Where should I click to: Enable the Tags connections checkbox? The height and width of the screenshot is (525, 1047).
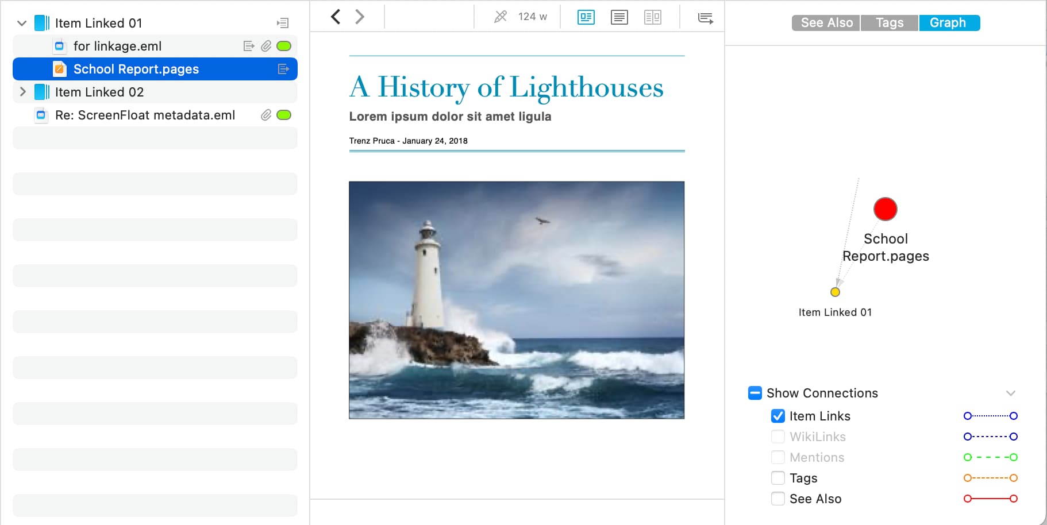coord(778,478)
